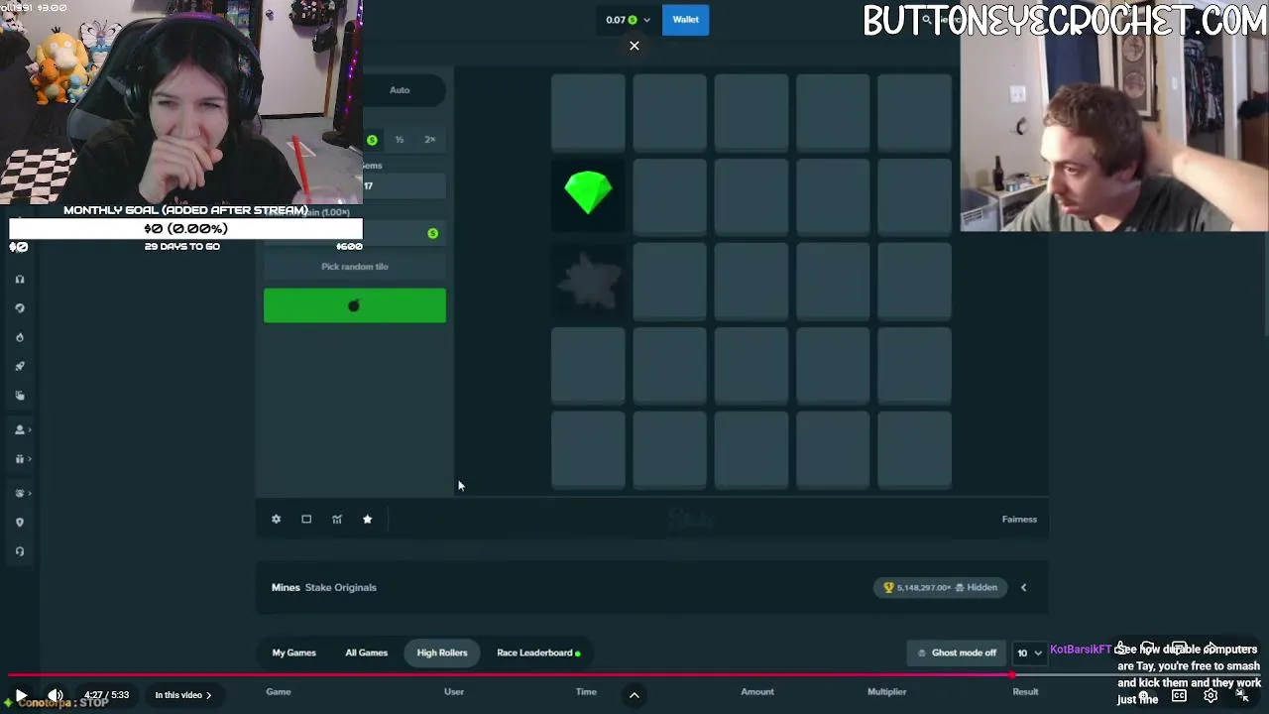Toggle theatre mode square icon

[306, 520]
